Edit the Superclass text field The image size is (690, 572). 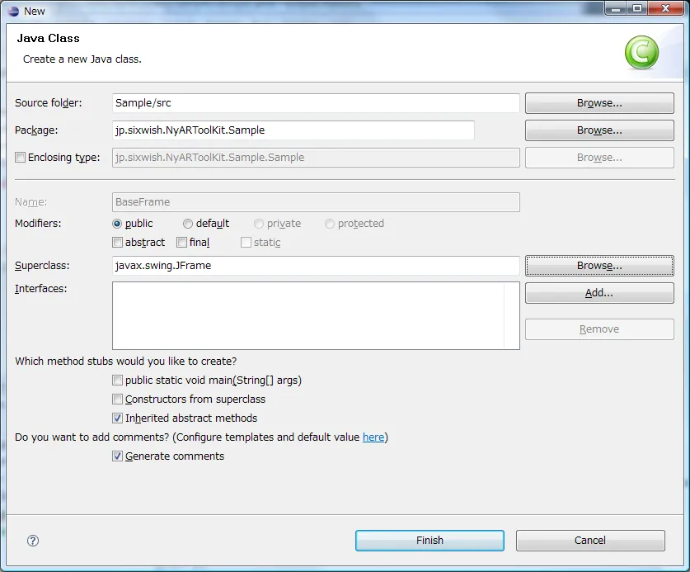(x=316, y=266)
